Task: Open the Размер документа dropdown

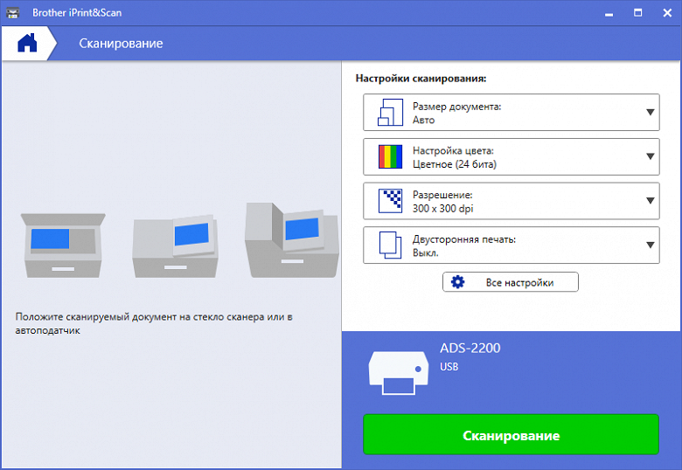Action: pyautogui.click(x=511, y=112)
